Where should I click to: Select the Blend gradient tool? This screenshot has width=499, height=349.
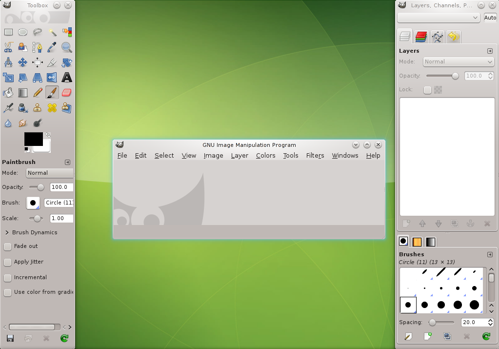22,93
